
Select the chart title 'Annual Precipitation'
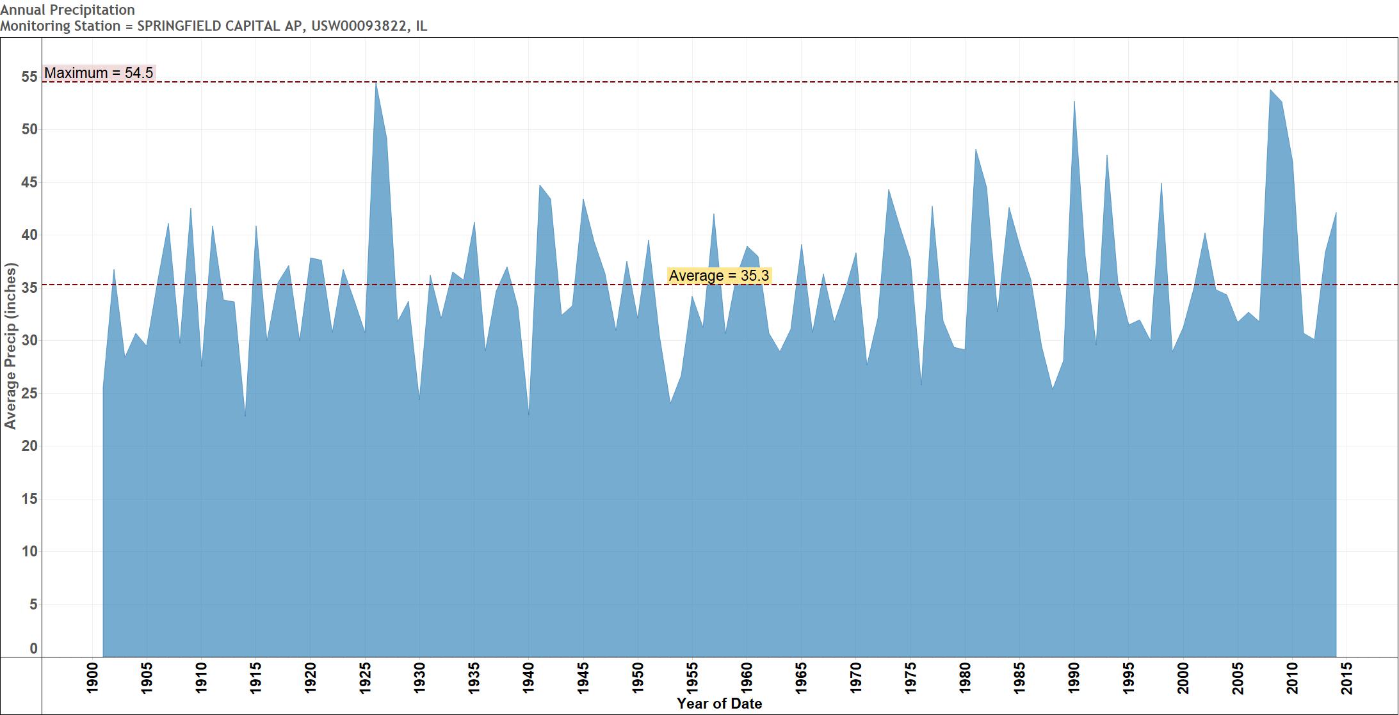tap(67, 10)
